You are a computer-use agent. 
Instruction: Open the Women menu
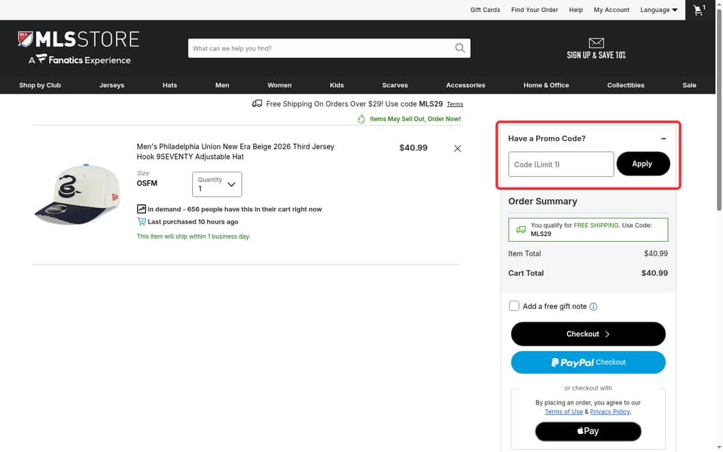pos(279,85)
